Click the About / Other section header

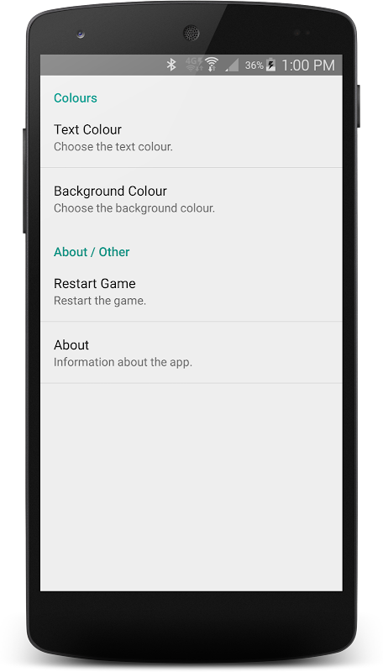[92, 252]
